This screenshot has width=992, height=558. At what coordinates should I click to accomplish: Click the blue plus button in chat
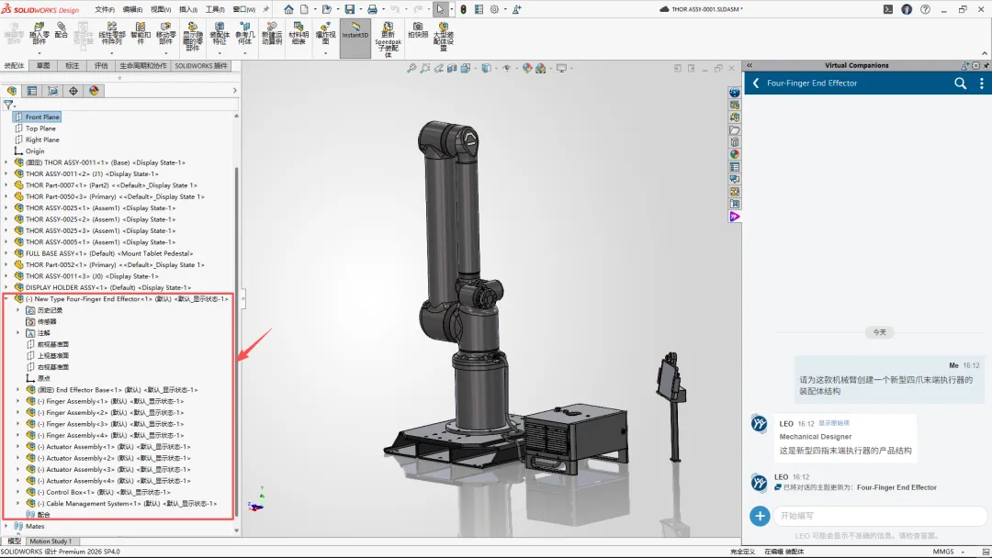(760, 516)
